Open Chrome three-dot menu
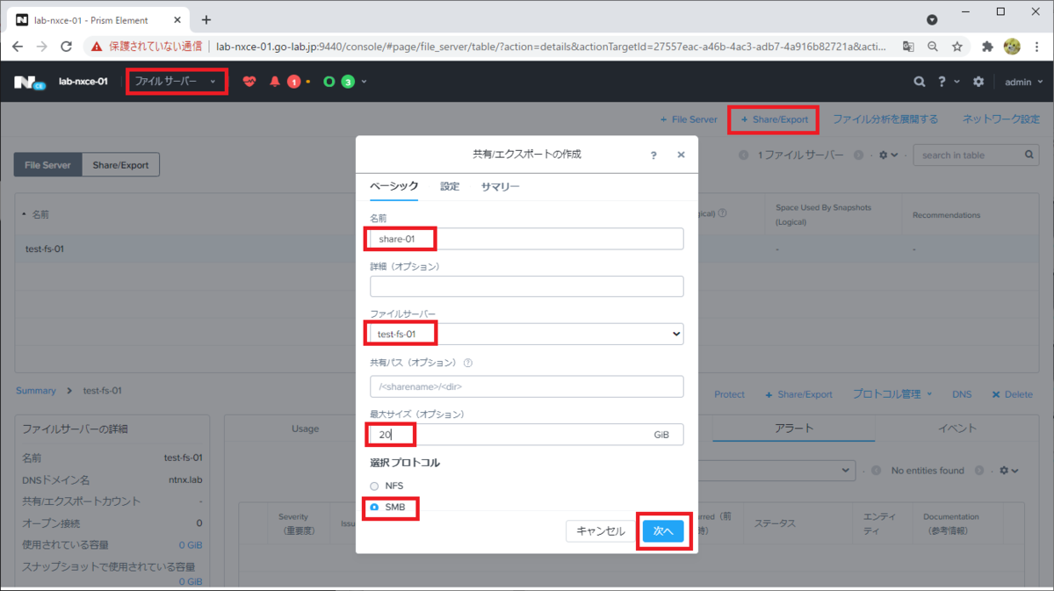The image size is (1054, 591). 1036,46
